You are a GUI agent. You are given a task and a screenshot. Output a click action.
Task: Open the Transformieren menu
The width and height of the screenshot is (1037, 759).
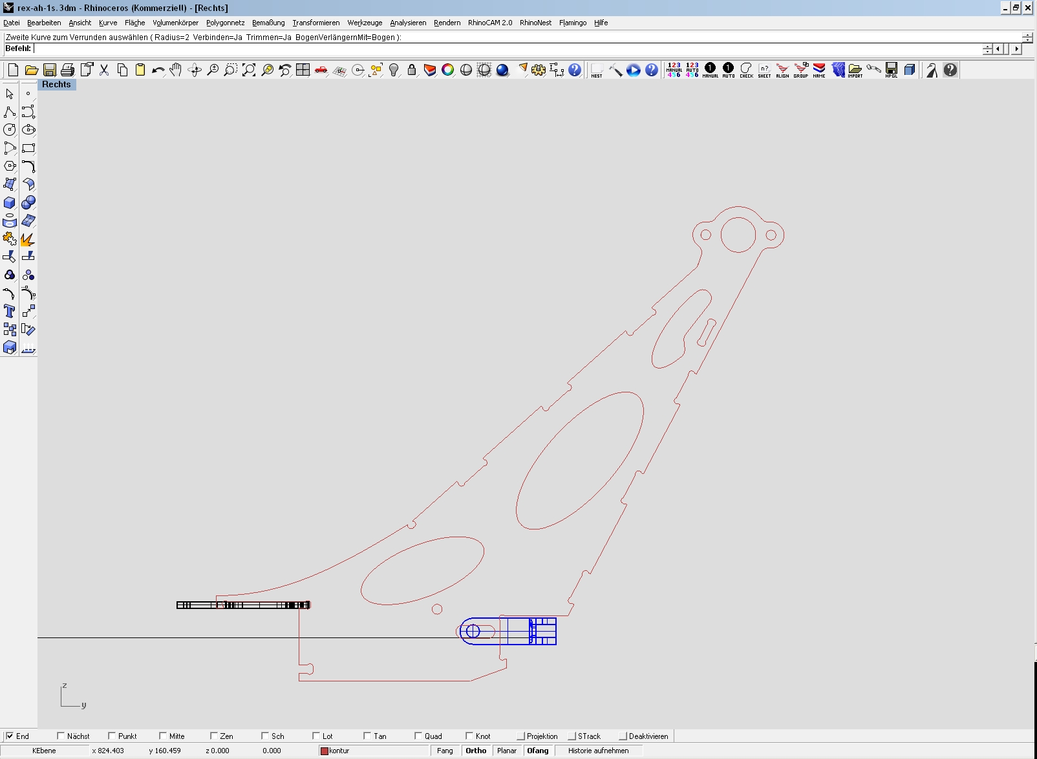[315, 23]
